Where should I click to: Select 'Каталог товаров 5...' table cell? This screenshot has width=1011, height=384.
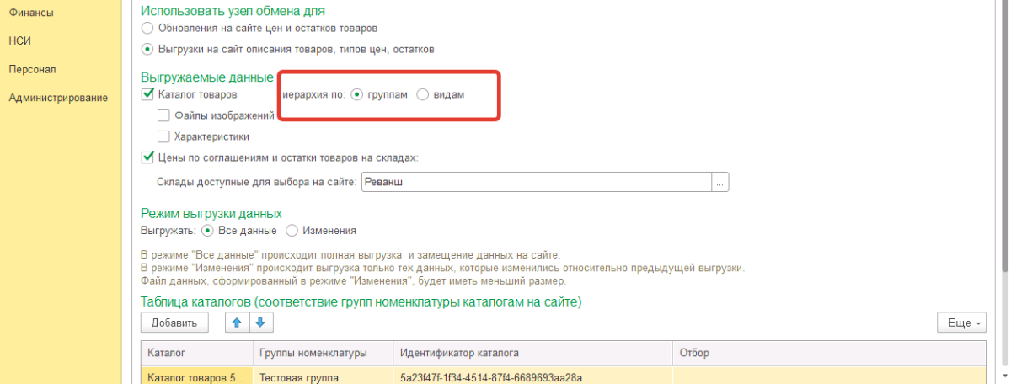click(196, 376)
